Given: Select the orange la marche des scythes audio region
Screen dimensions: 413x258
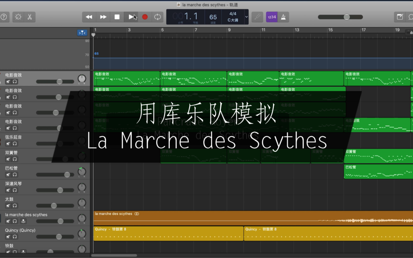Looking at the screenshot, I should (x=253, y=218).
